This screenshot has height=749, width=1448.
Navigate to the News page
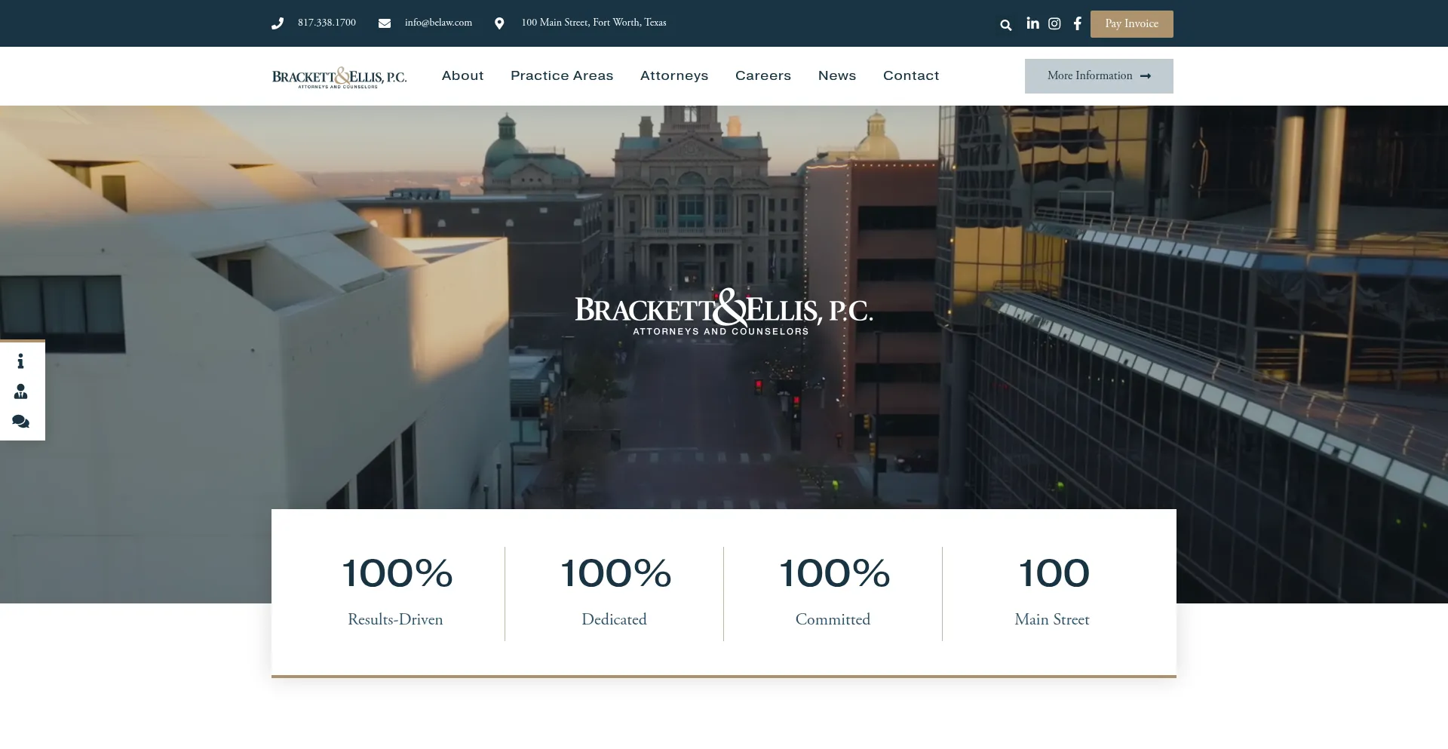[837, 75]
